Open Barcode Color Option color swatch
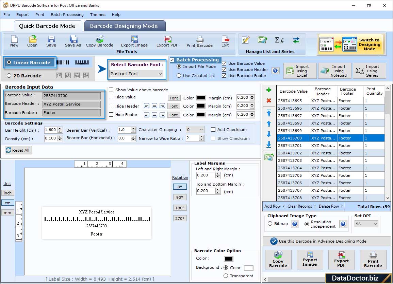393x284 pixels. [229, 259]
